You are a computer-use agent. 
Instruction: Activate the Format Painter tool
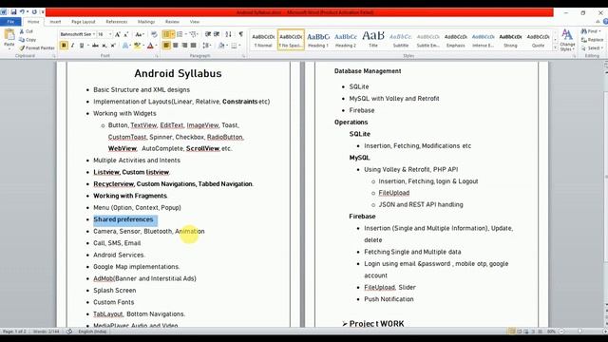click(37, 48)
